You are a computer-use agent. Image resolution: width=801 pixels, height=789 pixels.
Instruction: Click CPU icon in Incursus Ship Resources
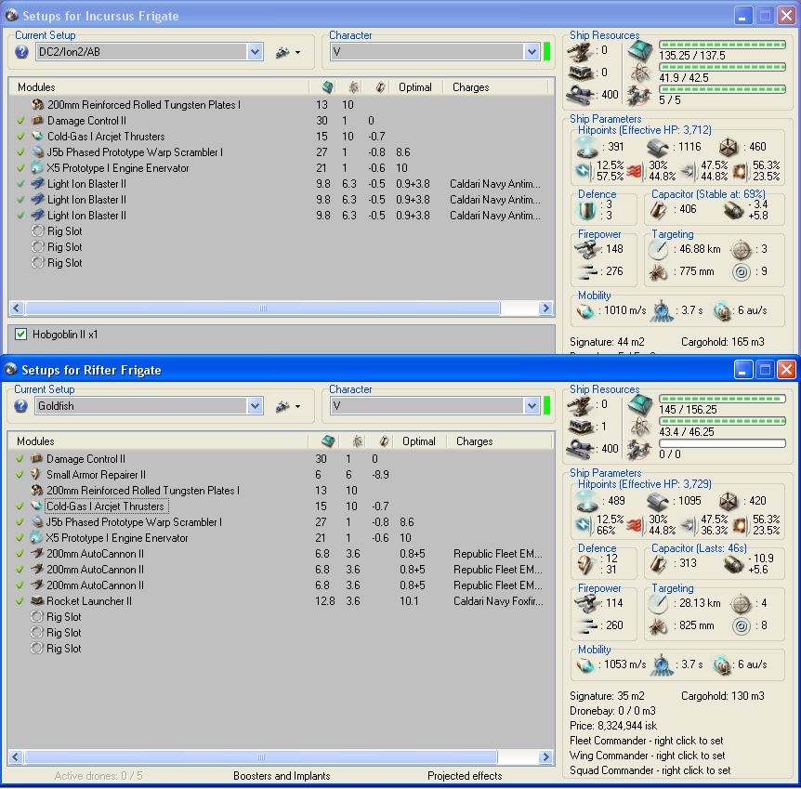639,50
